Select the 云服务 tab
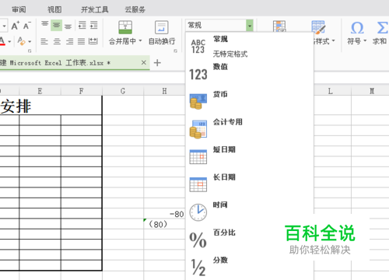Viewport: 389px width, 280px height. [x=135, y=9]
